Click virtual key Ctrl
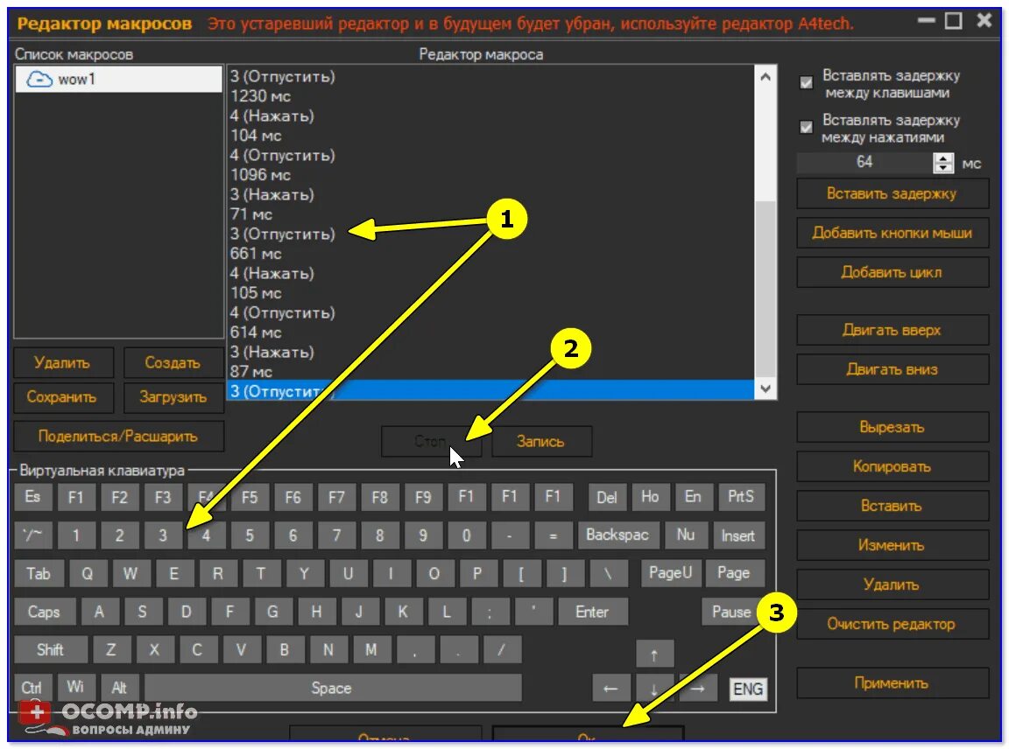The image size is (1009, 749). click(x=32, y=689)
